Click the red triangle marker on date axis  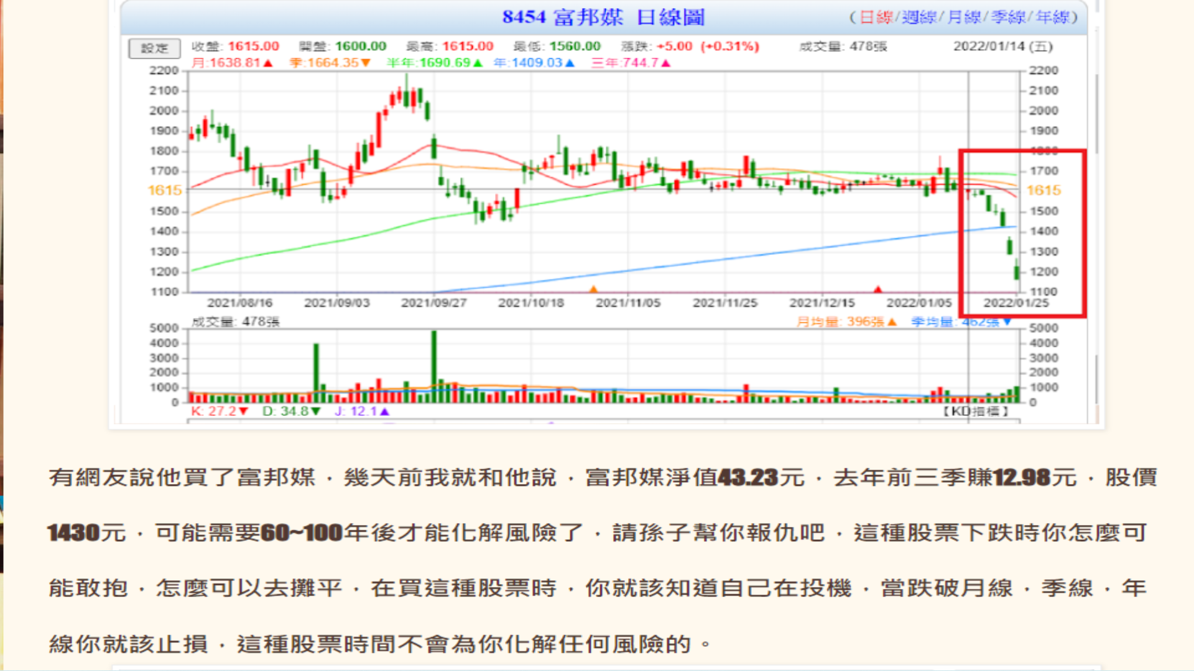pos(877,290)
